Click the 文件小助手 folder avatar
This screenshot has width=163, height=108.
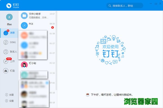click(25, 16)
